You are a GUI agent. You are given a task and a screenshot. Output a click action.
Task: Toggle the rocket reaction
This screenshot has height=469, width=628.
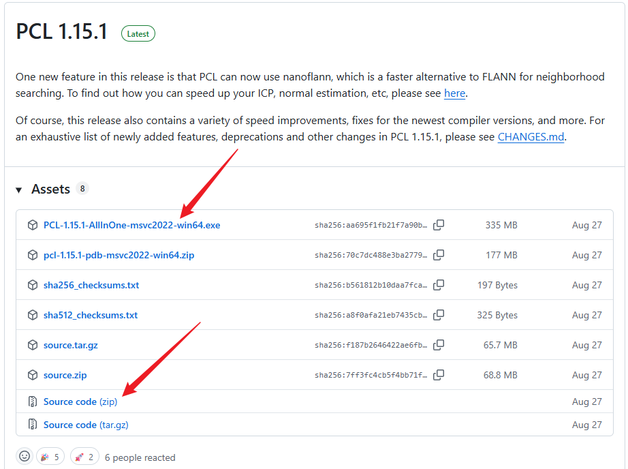click(x=84, y=457)
